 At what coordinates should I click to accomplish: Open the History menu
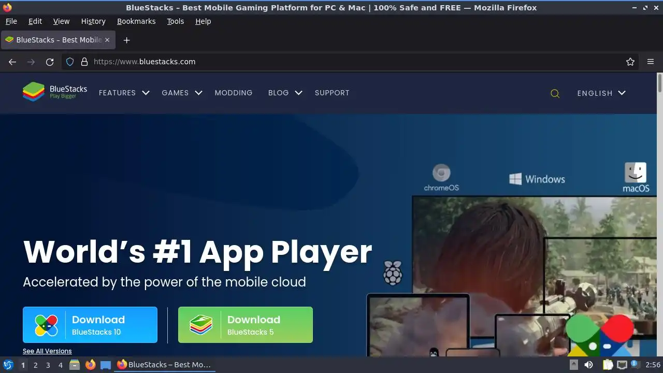point(93,21)
